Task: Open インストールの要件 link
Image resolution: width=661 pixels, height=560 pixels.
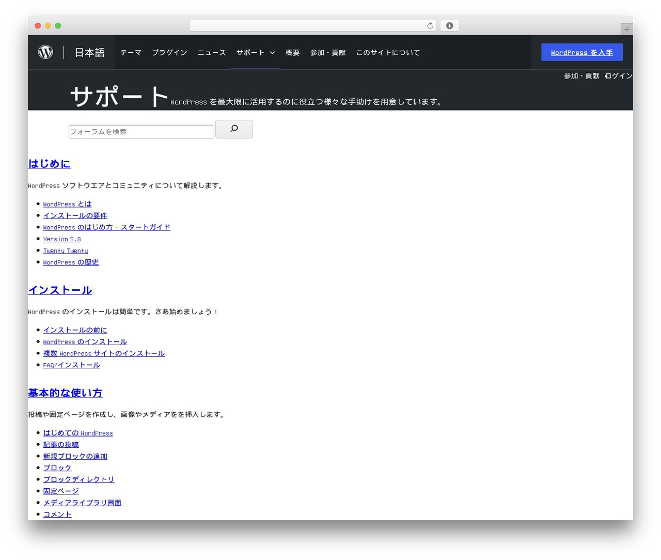Action: (x=75, y=215)
